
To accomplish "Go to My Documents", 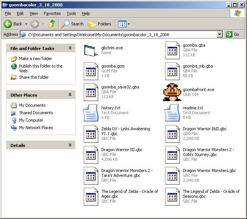I will tap(32, 105).
